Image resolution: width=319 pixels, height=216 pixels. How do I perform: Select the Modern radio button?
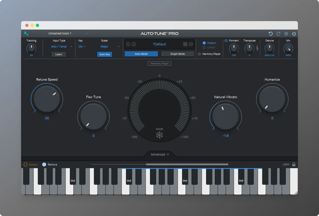pos(204,43)
